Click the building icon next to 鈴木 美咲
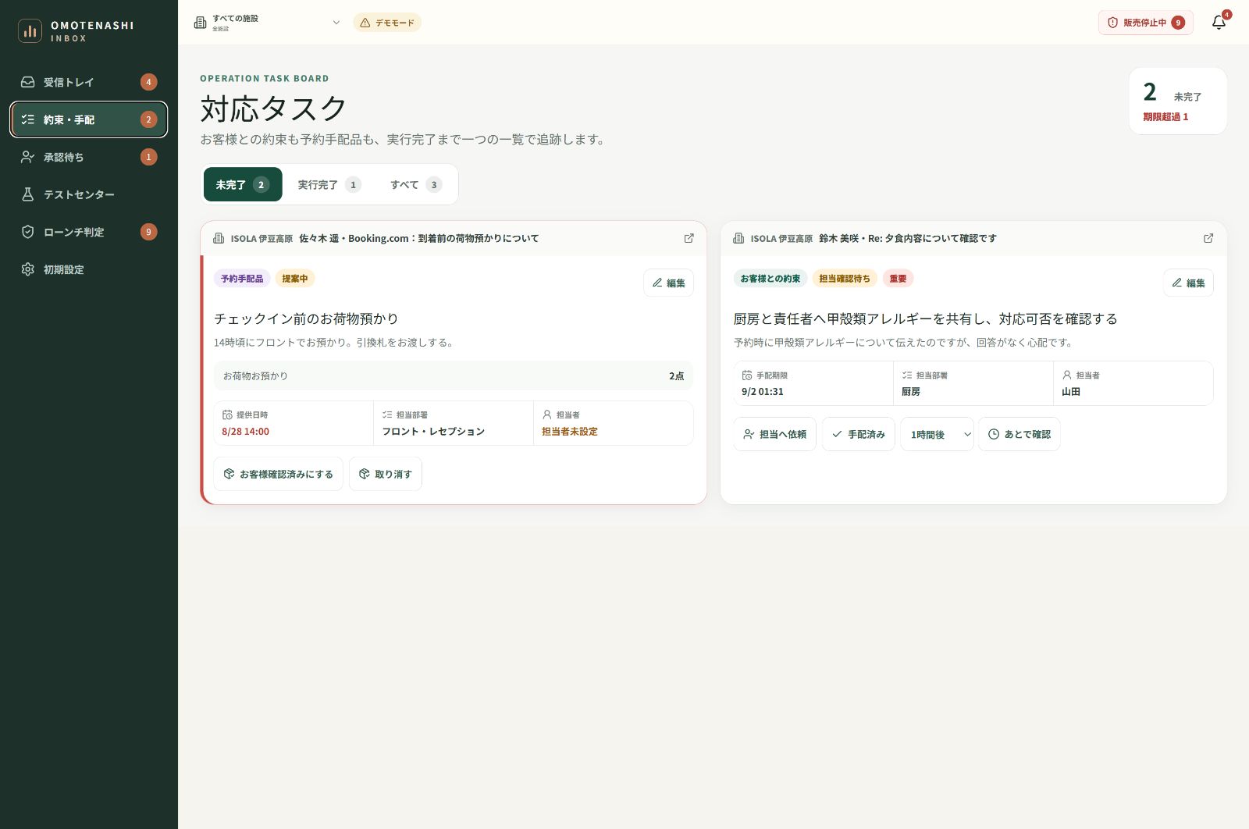Image resolution: width=1249 pixels, height=829 pixels. pyautogui.click(x=738, y=238)
